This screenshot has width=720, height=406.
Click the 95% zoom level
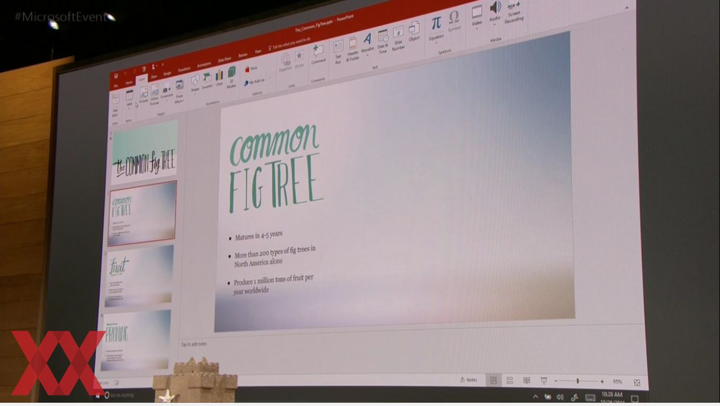[x=617, y=382]
